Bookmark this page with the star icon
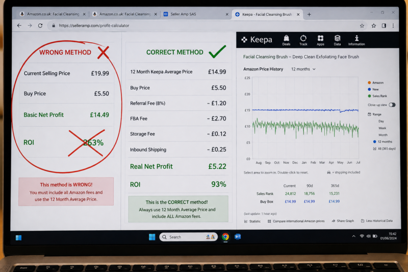This screenshot has width=408, height=272. pos(362,26)
